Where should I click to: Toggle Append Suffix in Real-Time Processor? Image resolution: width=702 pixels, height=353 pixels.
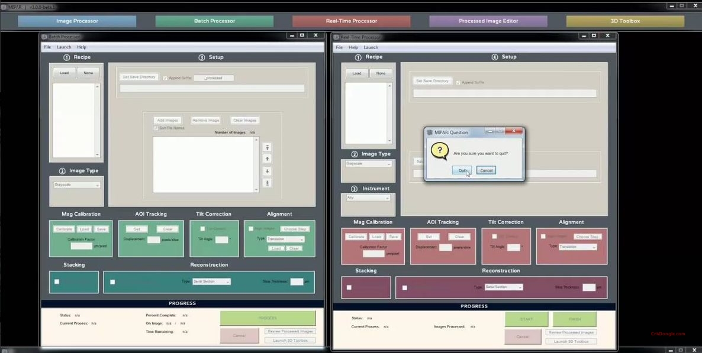point(458,82)
